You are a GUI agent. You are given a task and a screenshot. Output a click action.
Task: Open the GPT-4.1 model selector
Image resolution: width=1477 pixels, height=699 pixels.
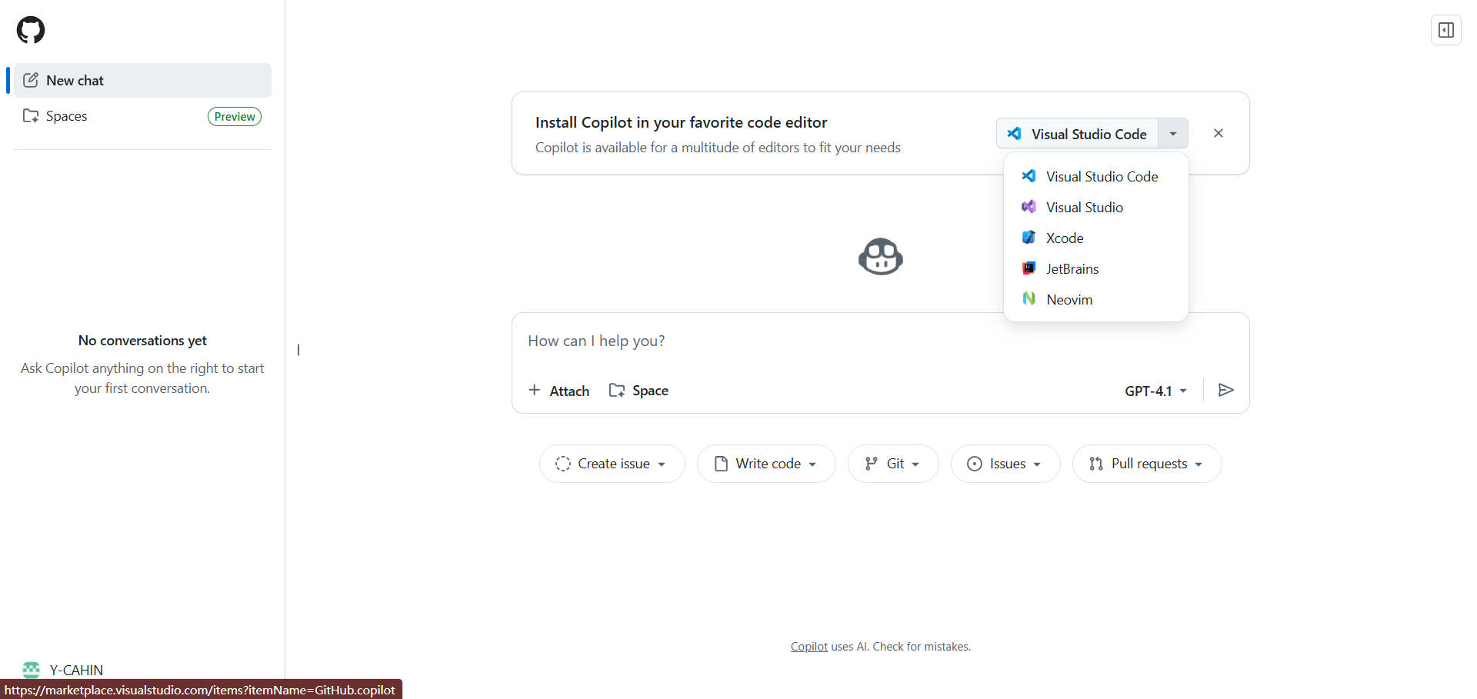click(x=1155, y=391)
